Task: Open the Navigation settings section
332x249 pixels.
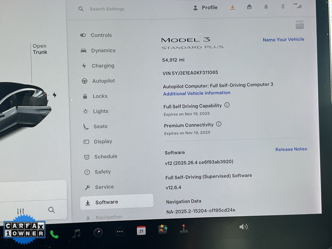Action: coord(104,218)
